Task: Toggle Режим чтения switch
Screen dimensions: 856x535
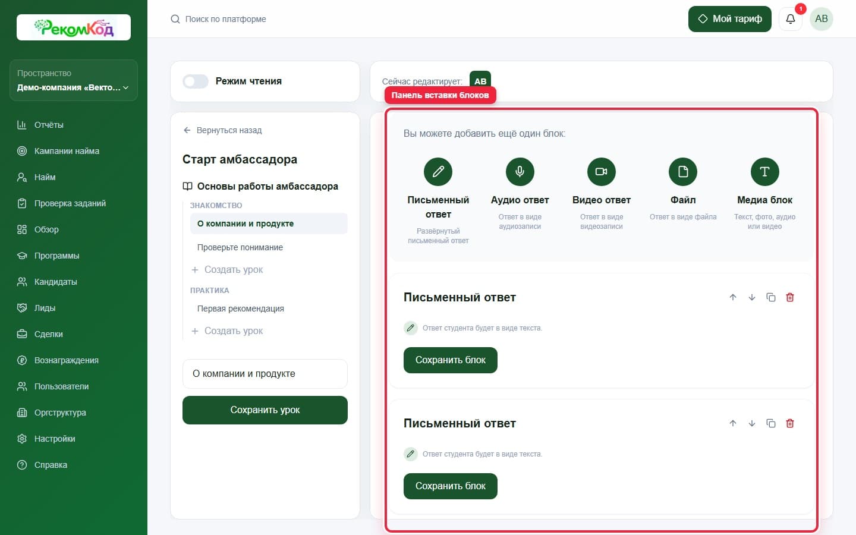Action: (x=196, y=81)
